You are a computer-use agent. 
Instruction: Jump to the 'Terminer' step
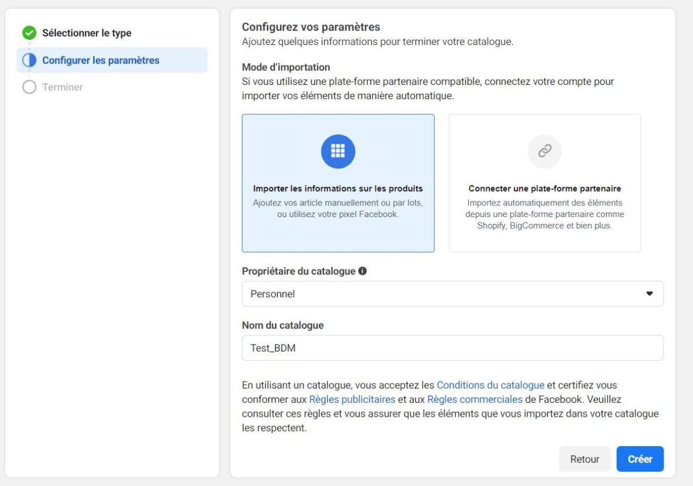coord(62,87)
